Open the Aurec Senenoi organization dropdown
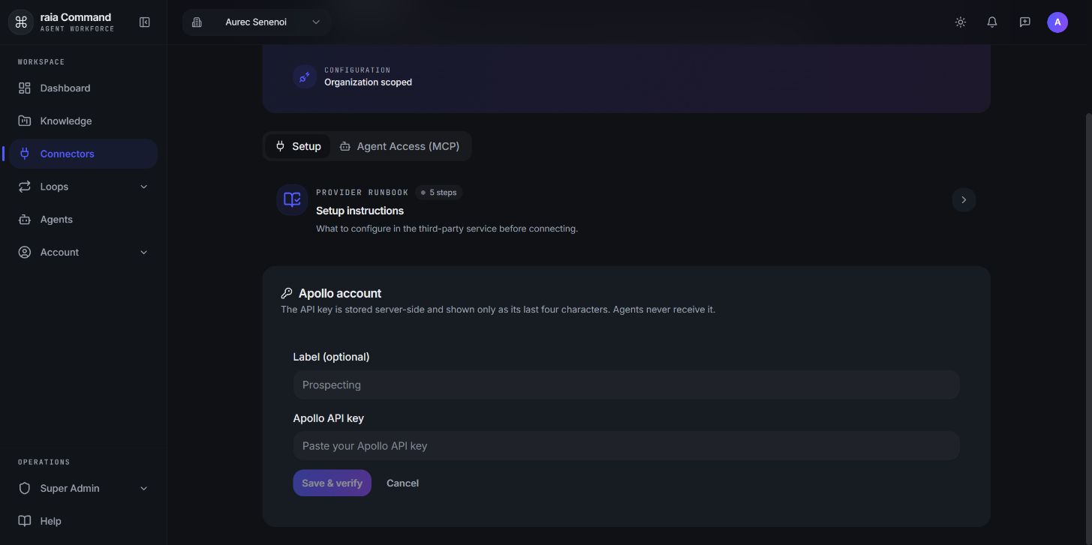Viewport: 1092px width, 545px height. 256,22
